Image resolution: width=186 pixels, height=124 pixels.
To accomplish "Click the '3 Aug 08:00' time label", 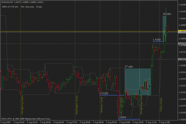I will [x=85, y=122].
